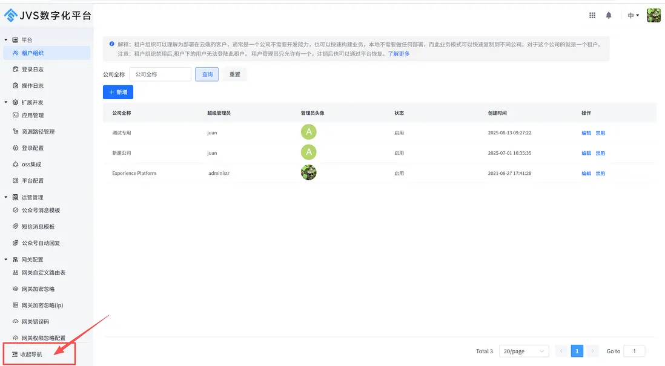Click 编辑 for the 新建公司 row
The image size is (665, 366).
(586, 153)
